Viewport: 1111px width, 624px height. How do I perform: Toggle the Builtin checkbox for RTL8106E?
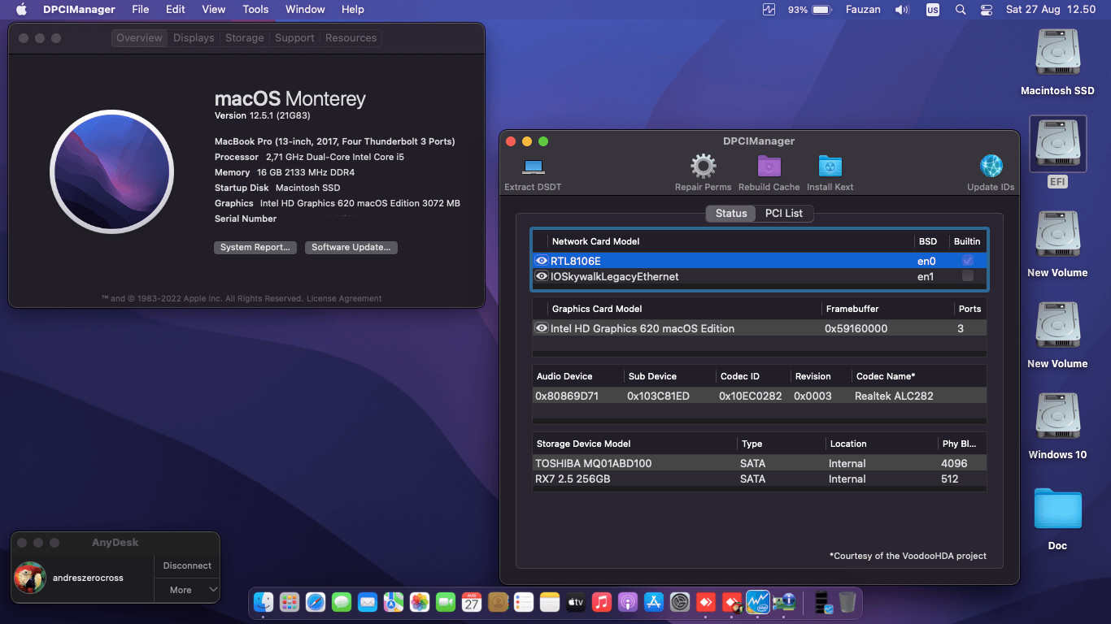click(x=967, y=260)
